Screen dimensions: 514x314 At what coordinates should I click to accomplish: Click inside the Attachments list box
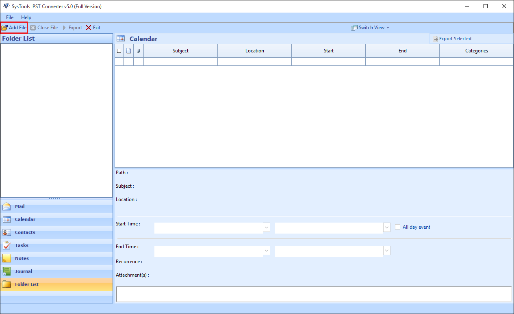(314, 294)
